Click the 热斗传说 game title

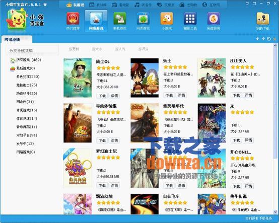click(238, 196)
